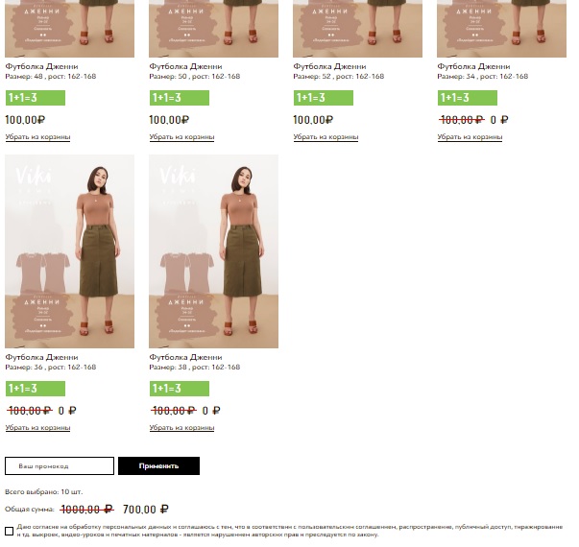Remove size 48 Футболка Дженни from cart
The height and width of the screenshot is (547, 579).
37,137
